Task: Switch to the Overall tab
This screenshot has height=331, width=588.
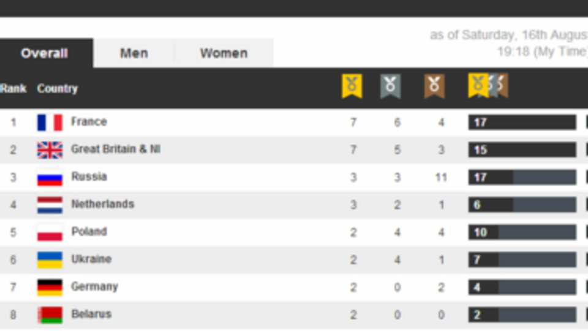Action: (44, 53)
